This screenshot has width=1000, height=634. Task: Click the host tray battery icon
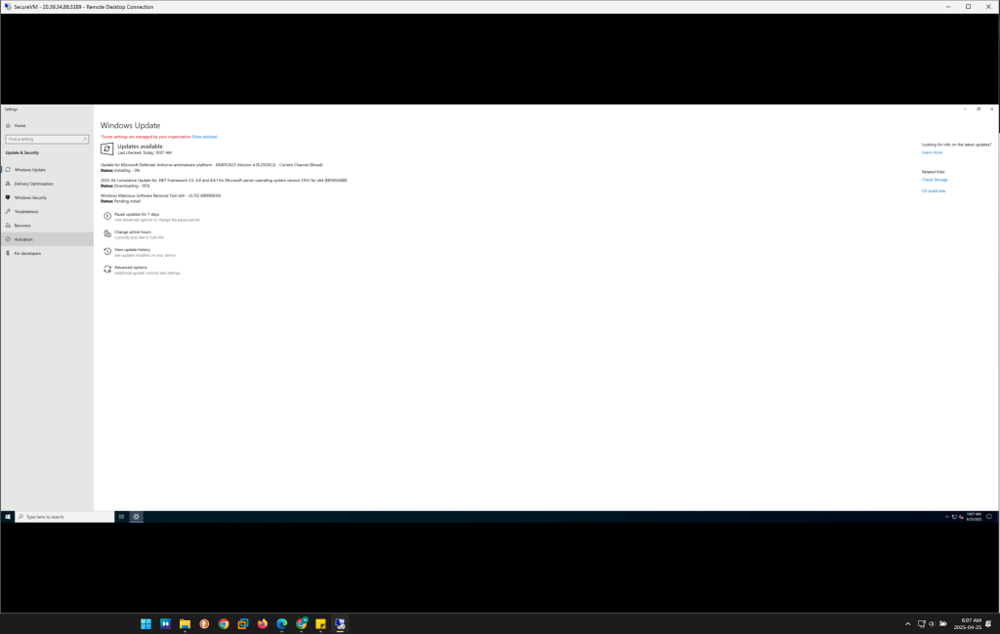click(x=943, y=624)
